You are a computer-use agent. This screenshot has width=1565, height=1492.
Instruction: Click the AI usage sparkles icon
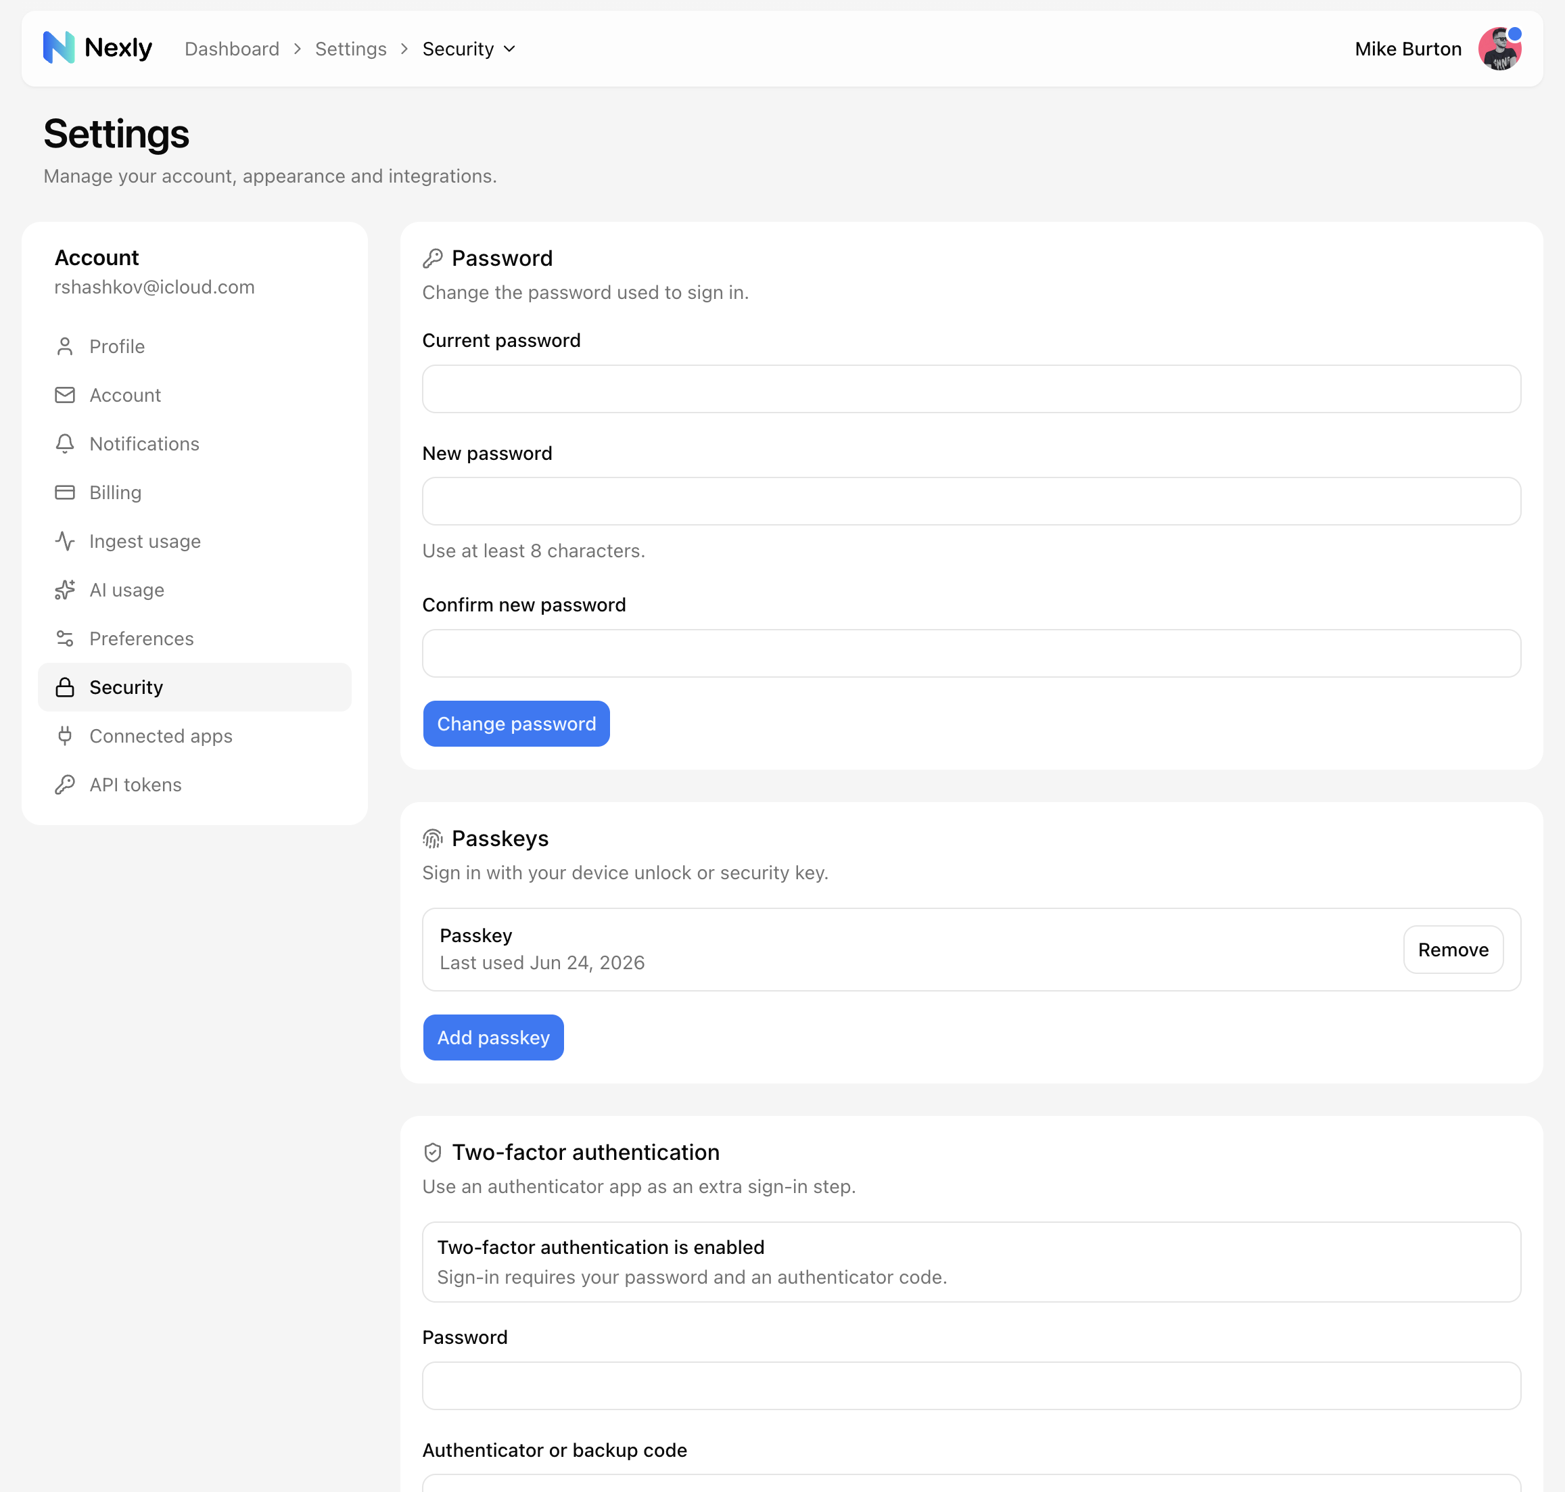[x=65, y=590]
